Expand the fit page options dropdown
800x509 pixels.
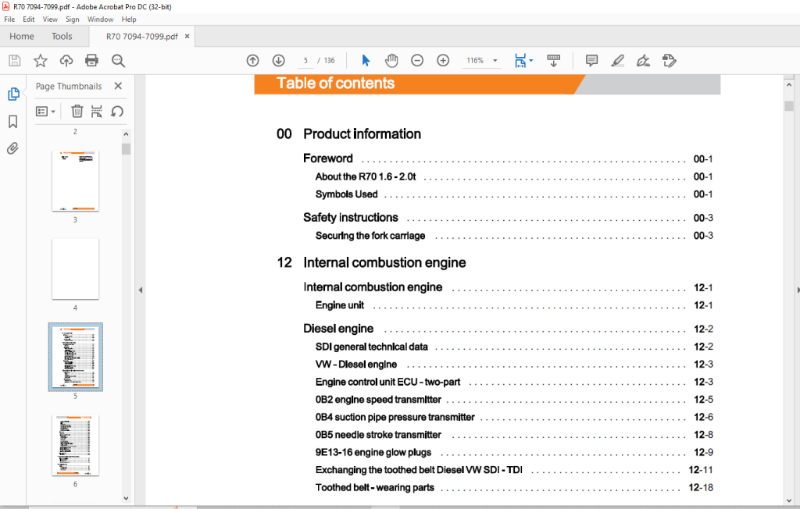click(531, 61)
